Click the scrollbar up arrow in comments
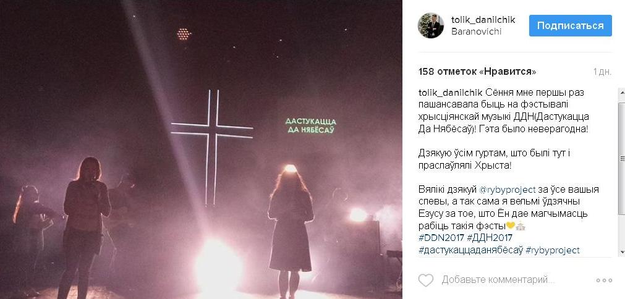Screen dimensions: 625x299 (x=622, y=93)
